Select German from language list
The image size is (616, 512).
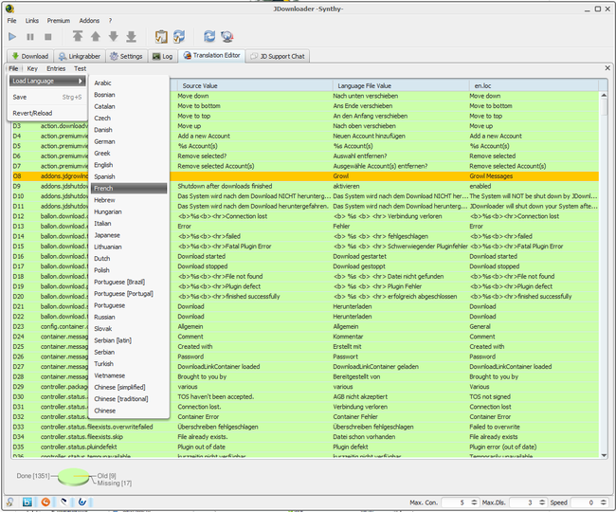coord(129,141)
